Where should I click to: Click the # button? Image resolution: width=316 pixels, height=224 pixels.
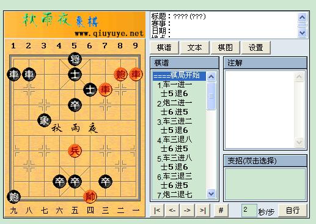[x=221, y=210]
